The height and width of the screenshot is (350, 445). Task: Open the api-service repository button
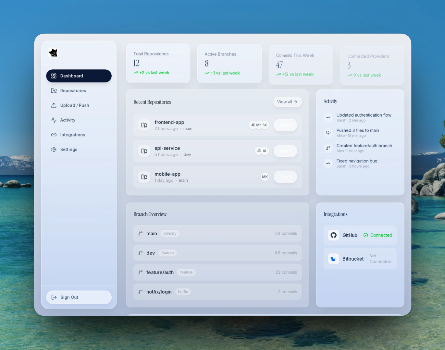(285, 151)
